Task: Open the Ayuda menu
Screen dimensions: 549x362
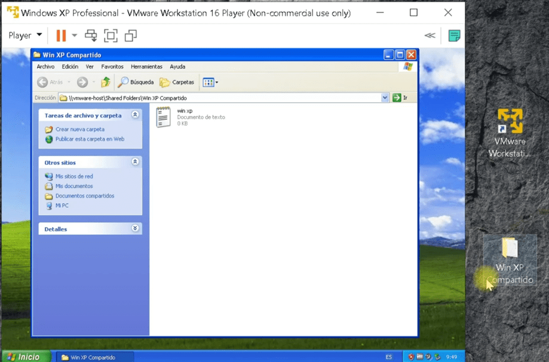Action: (177, 66)
